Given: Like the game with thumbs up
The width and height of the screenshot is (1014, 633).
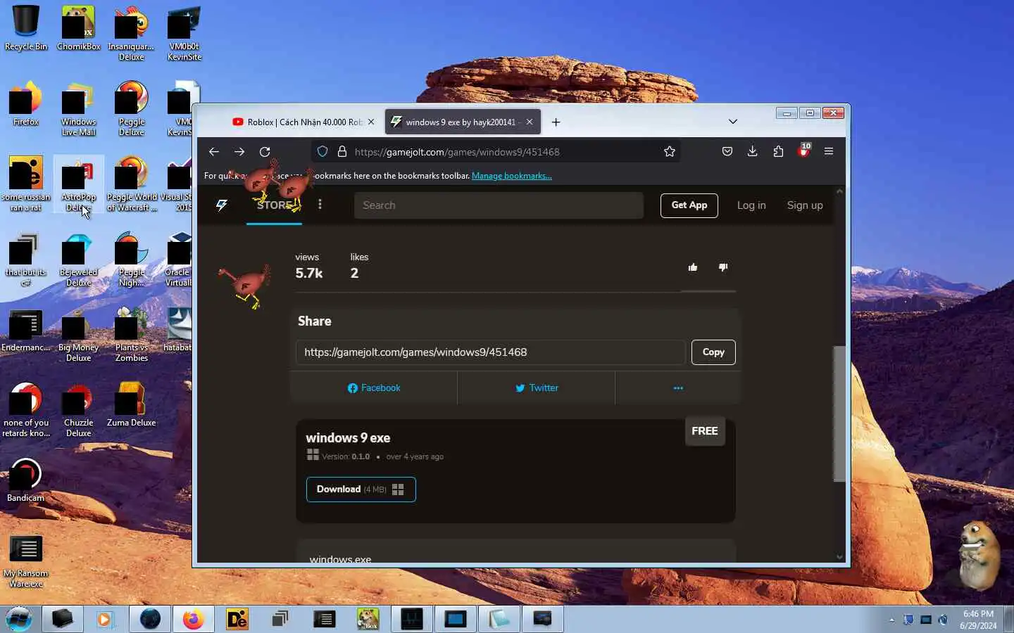Looking at the screenshot, I should (x=693, y=267).
